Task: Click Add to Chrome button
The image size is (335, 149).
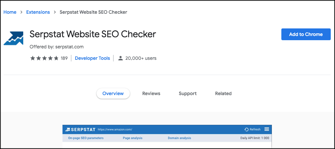Action: tap(306, 34)
